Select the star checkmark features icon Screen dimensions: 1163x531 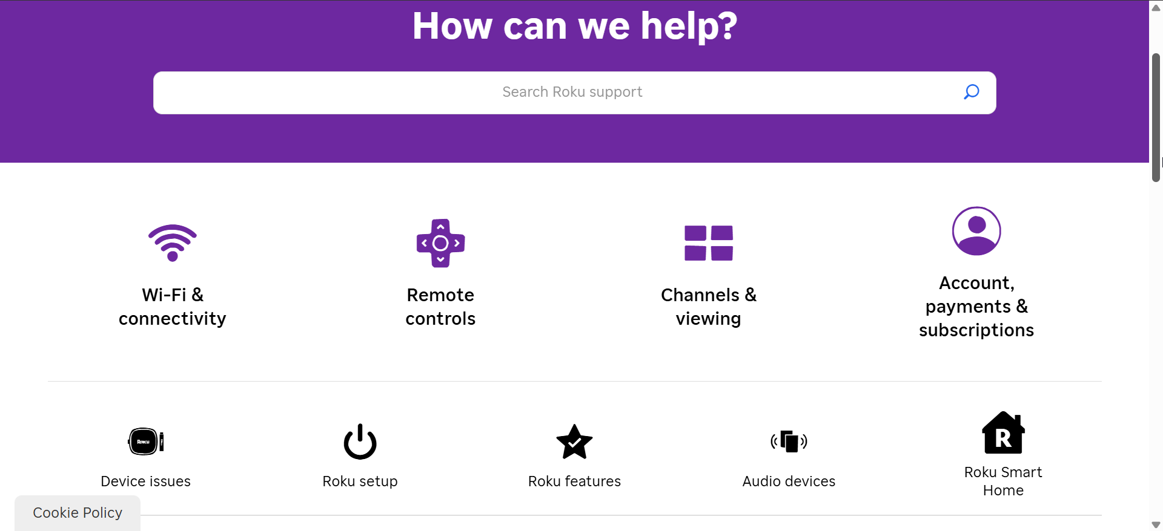tap(574, 441)
